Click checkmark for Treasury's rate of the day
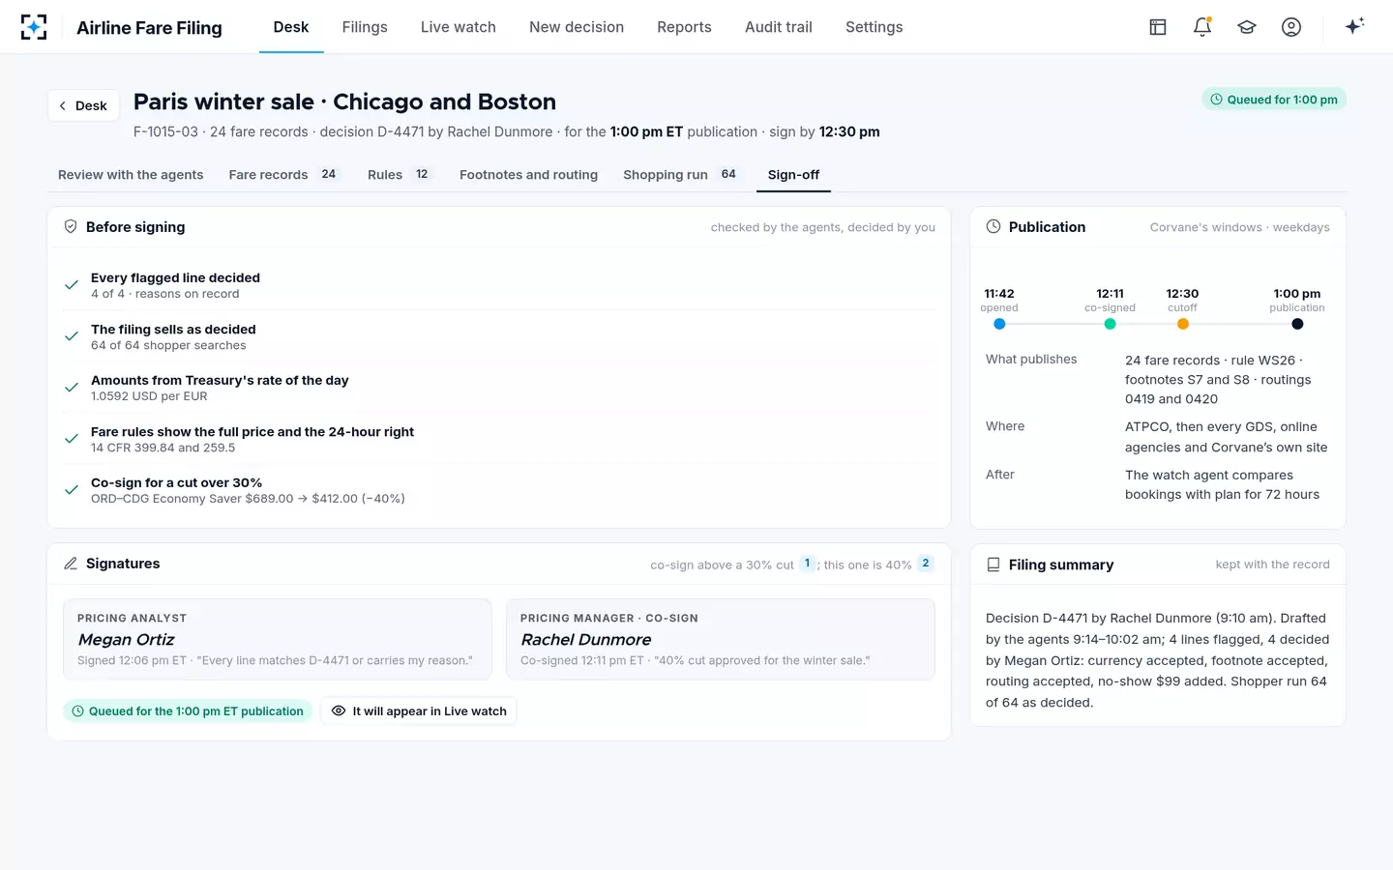Screen dimensions: 1393x870 pos(72,388)
